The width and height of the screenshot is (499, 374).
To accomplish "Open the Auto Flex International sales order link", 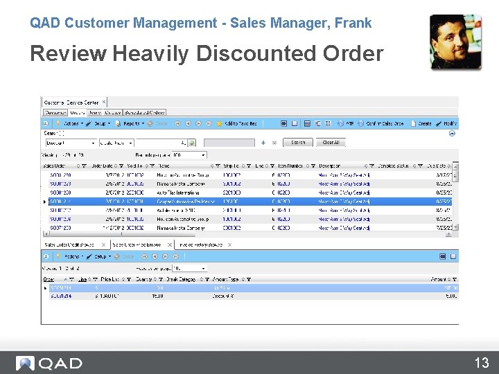I will pyautogui.click(x=60, y=193).
